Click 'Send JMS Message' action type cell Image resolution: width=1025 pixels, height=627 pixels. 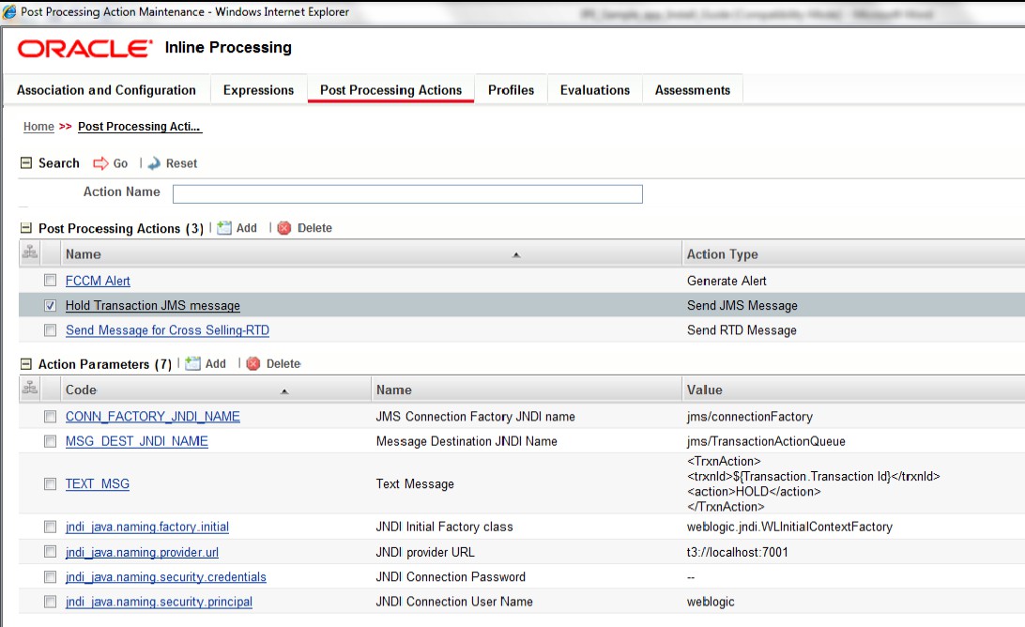pyautogui.click(x=742, y=305)
